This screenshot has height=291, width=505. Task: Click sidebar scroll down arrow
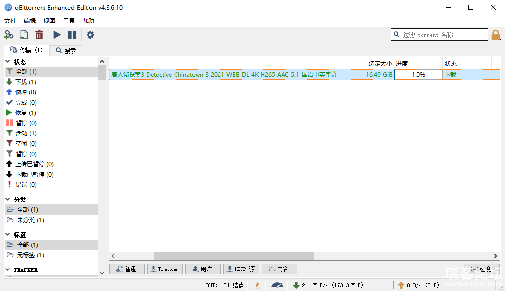102,273
